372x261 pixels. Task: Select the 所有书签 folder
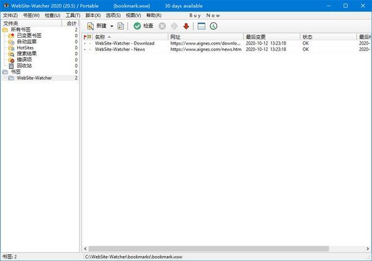point(20,30)
